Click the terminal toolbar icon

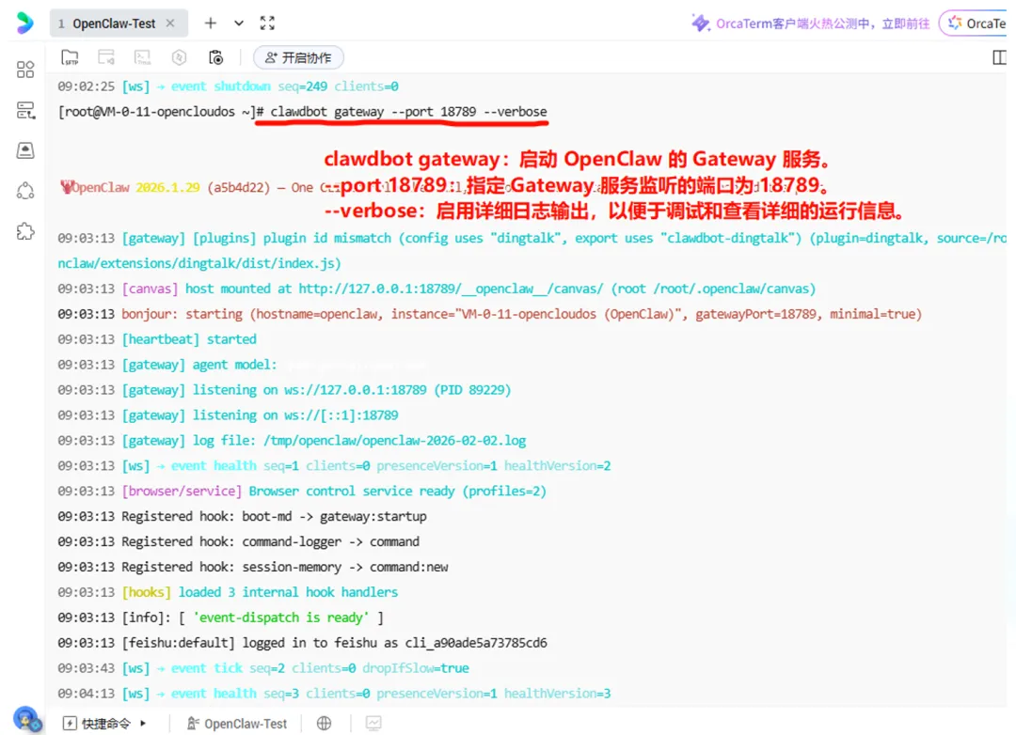coord(143,57)
